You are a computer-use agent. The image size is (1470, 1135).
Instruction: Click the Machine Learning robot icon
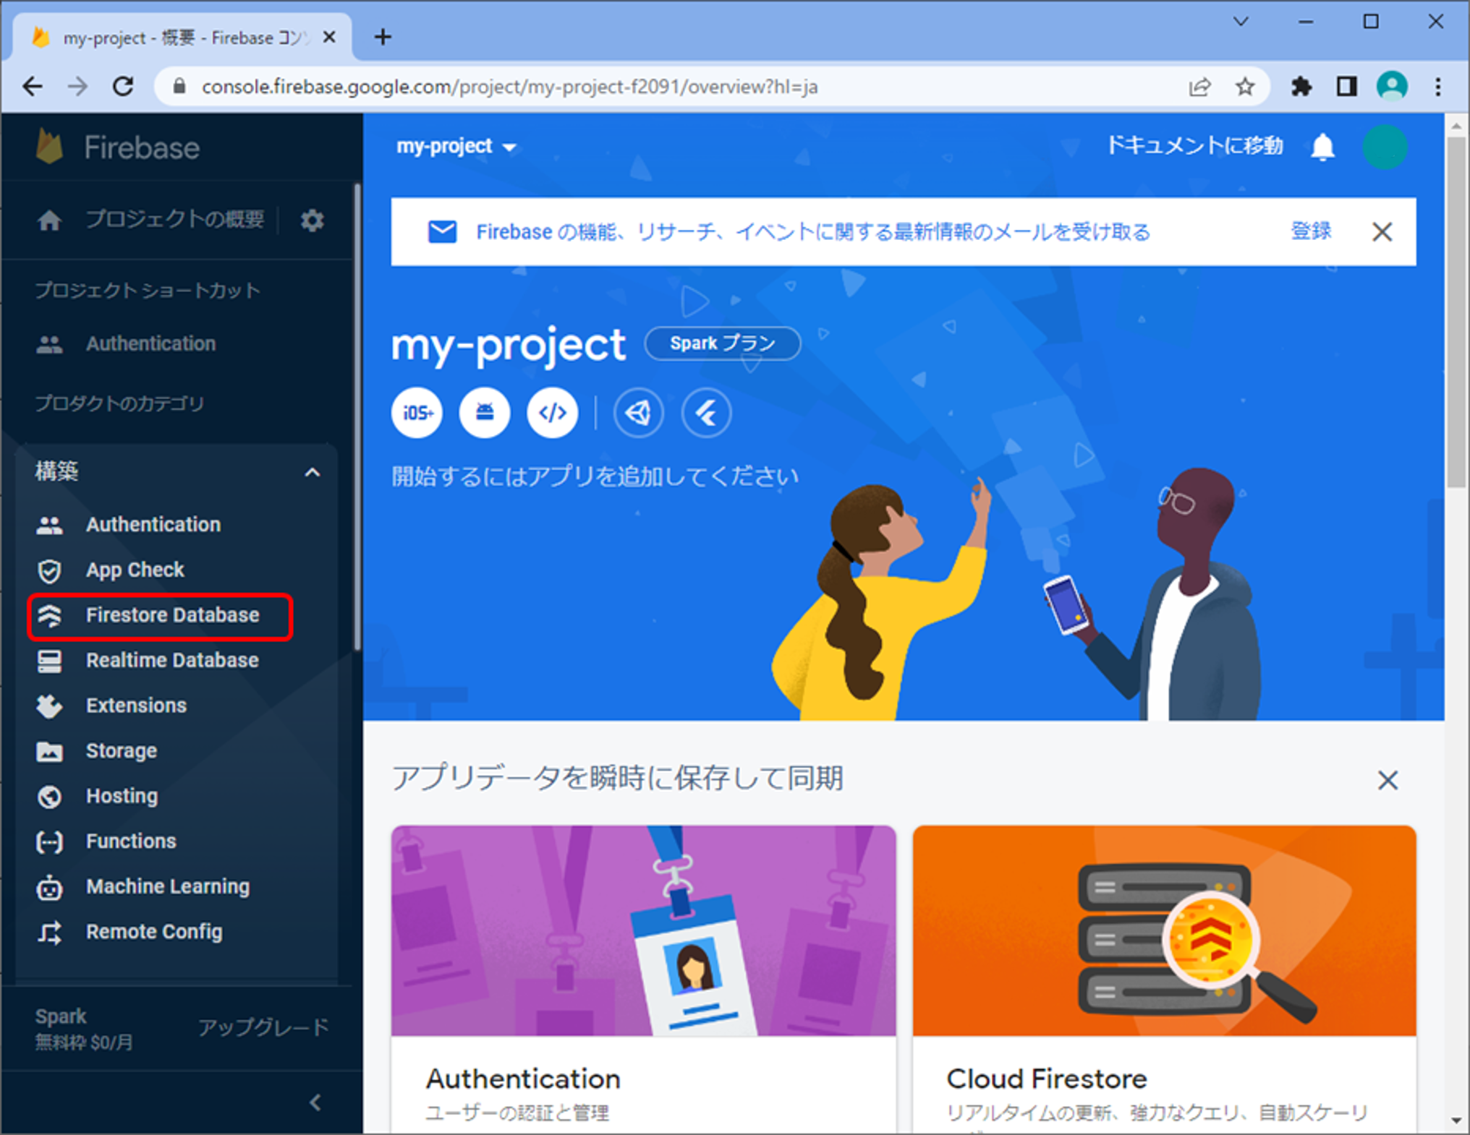(49, 888)
